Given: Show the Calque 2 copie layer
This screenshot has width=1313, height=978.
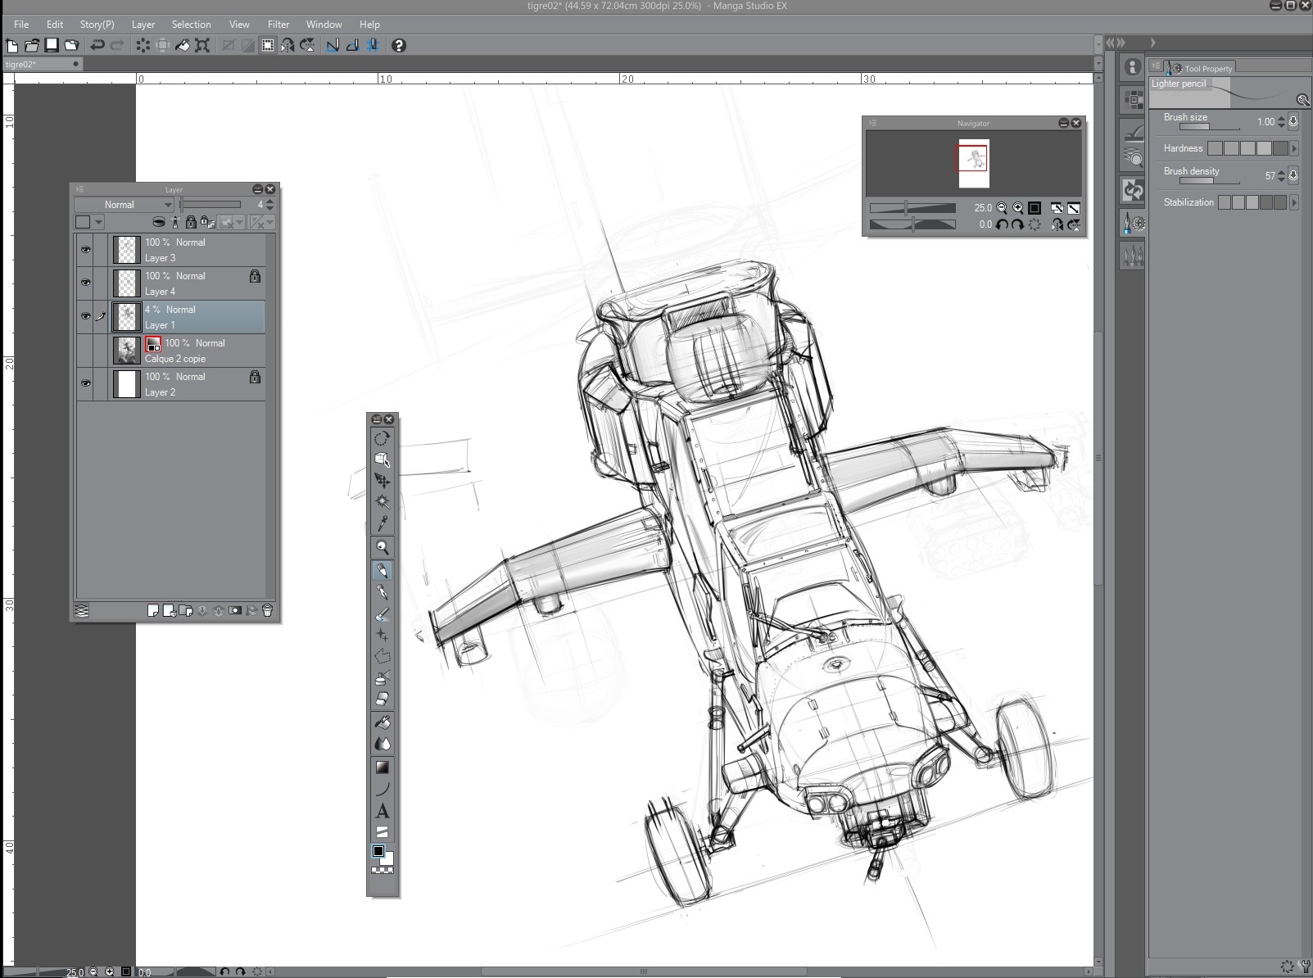Looking at the screenshot, I should pos(85,351).
